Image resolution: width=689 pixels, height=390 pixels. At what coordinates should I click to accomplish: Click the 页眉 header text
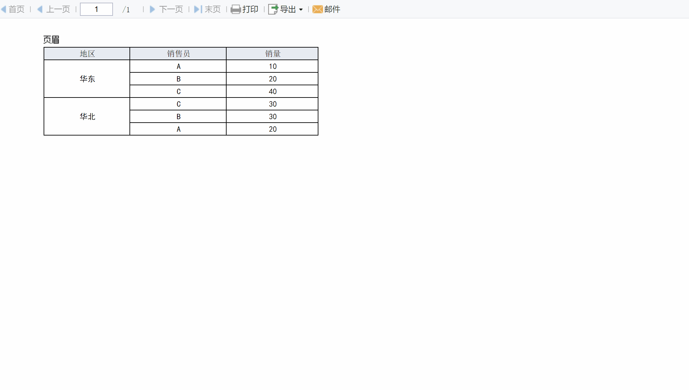pyautogui.click(x=51, y=40)
